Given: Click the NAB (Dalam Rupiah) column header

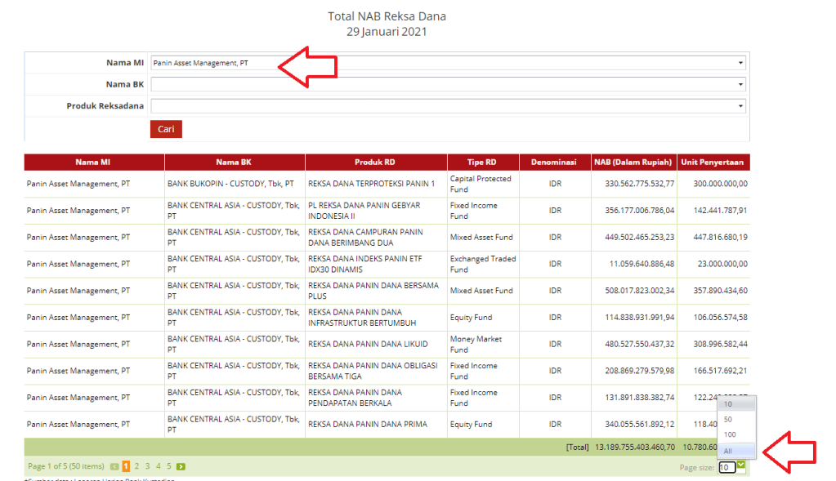Looking at the screenshot, I should click(633, 162).
